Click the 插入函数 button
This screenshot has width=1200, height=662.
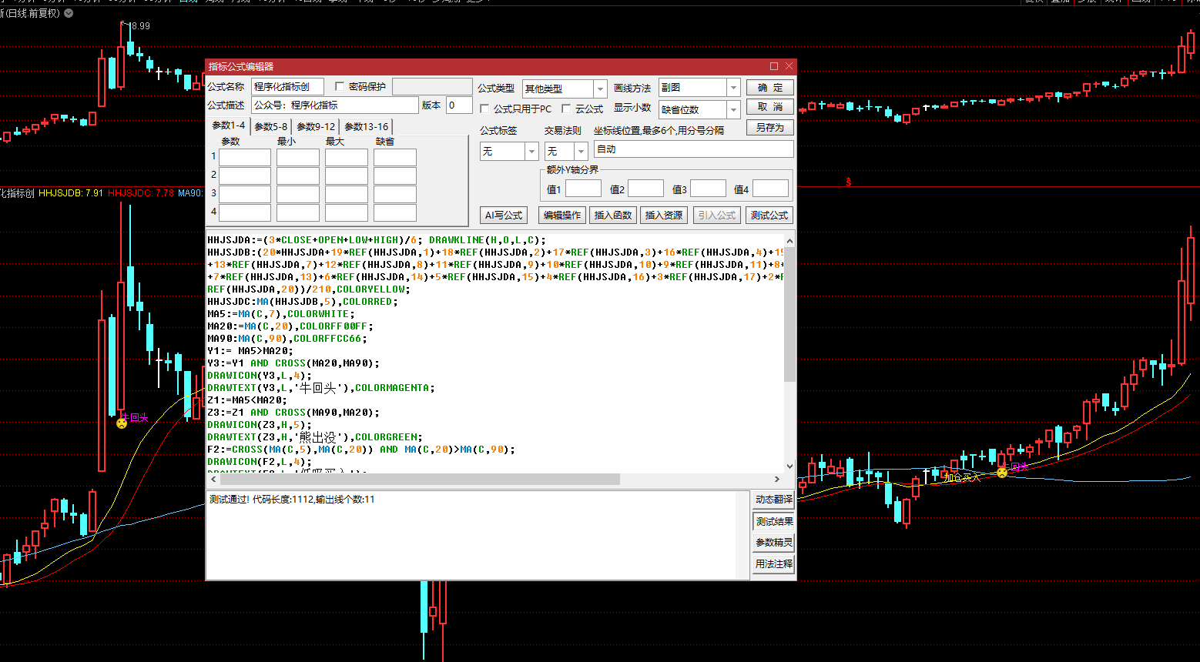point(613,216)
